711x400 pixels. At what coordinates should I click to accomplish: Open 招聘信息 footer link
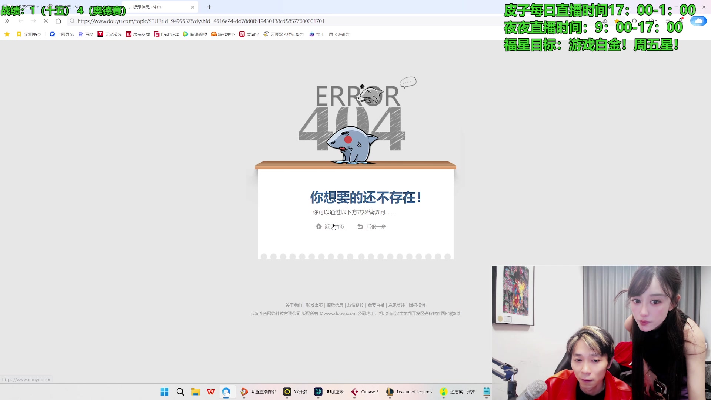pyautogui.click(x=335, y=305)
